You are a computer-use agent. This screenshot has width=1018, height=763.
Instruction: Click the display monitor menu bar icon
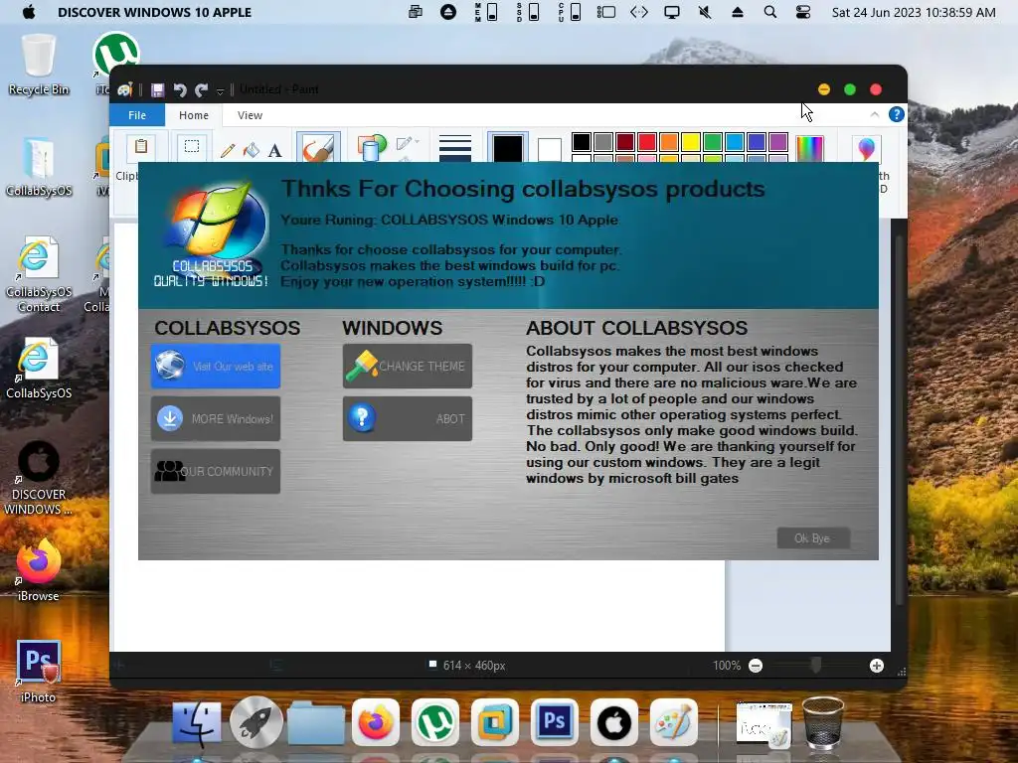click(x=672, y=12)
